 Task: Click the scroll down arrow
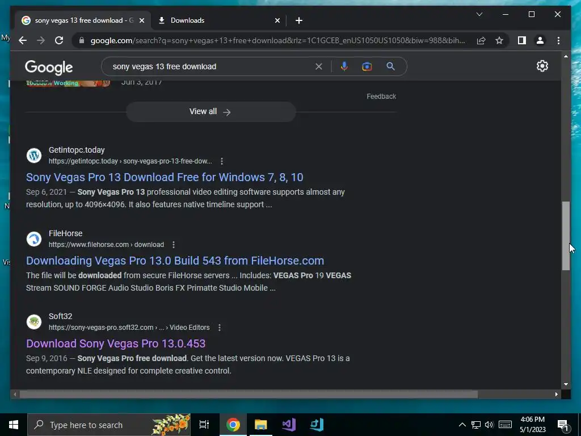[x=566, y=384]
